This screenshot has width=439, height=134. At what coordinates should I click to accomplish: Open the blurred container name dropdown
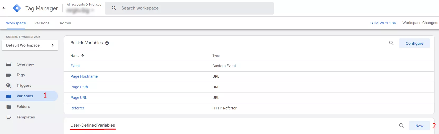coord(80,11)
